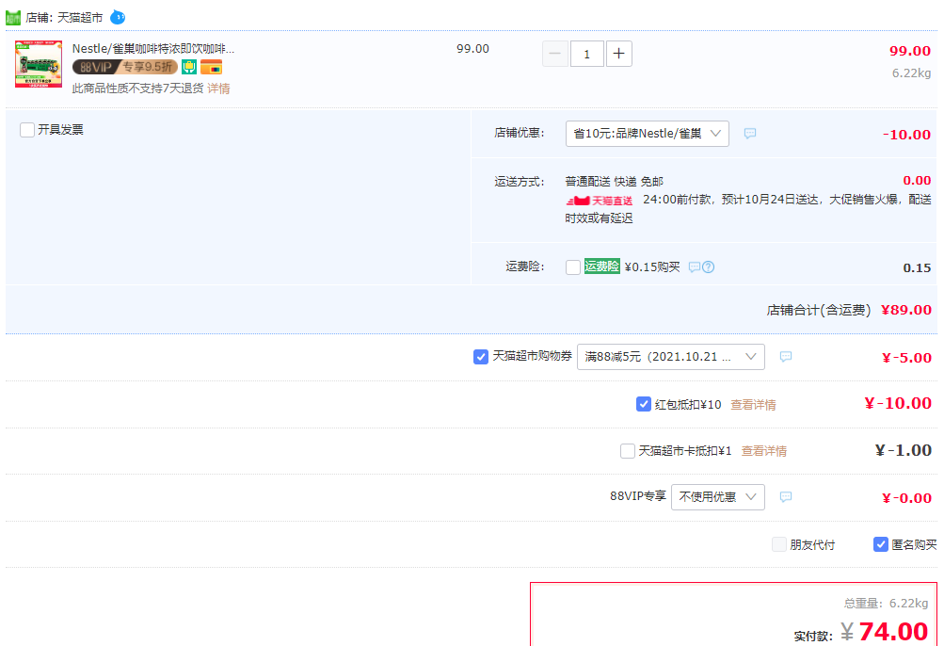Viewport: 944px width, 646px height.
Task: Click comment icon beside 运费险 ¥0.15购买
Action: (x=695, y=266)
